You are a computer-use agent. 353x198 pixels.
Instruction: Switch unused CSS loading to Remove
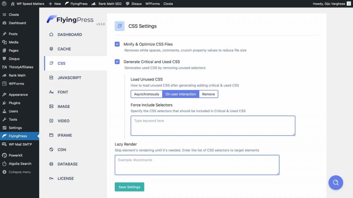[209, 94]
